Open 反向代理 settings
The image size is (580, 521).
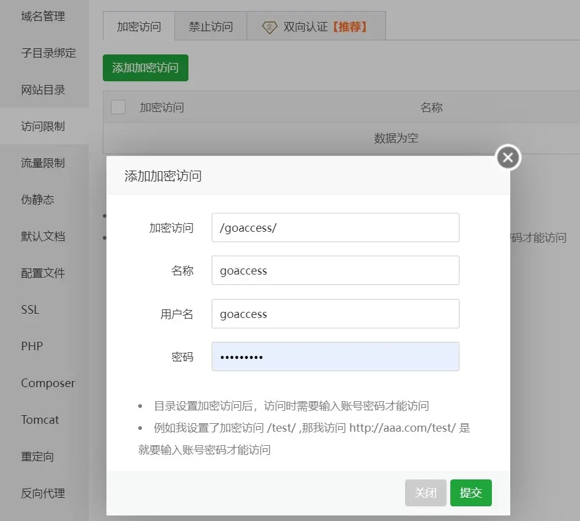coord(44,493)
